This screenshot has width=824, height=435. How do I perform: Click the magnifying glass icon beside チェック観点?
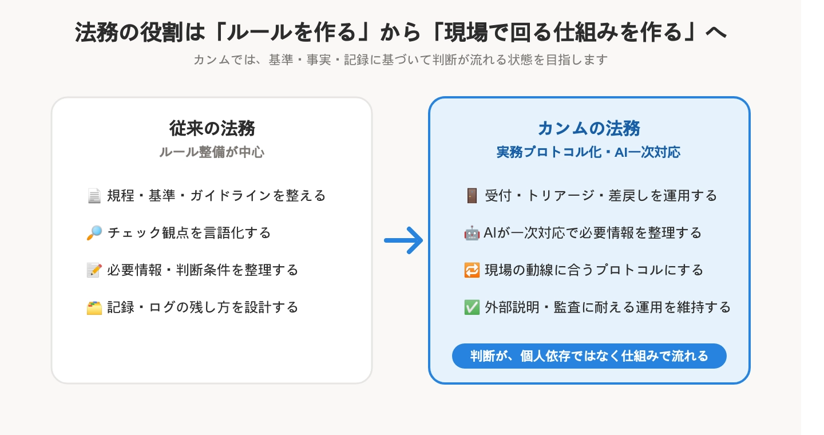(x=94, y=233)
